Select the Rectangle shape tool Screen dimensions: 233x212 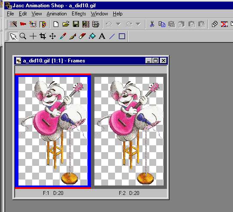122,36
